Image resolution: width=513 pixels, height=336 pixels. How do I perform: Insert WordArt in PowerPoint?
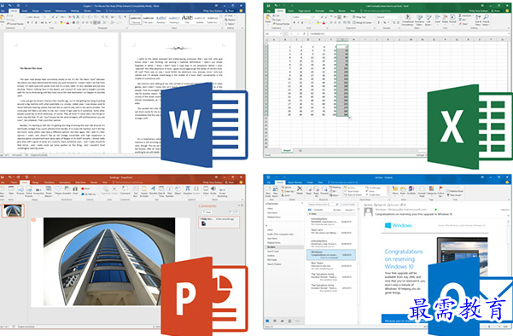pos(153,191)
